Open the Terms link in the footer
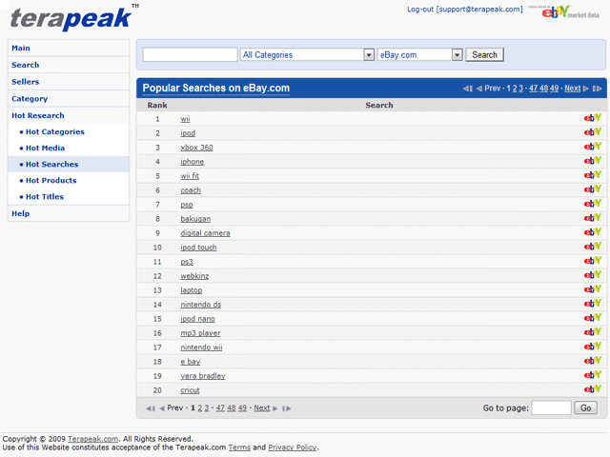Screen dimensions: 610x457 [x=239, y=447]
